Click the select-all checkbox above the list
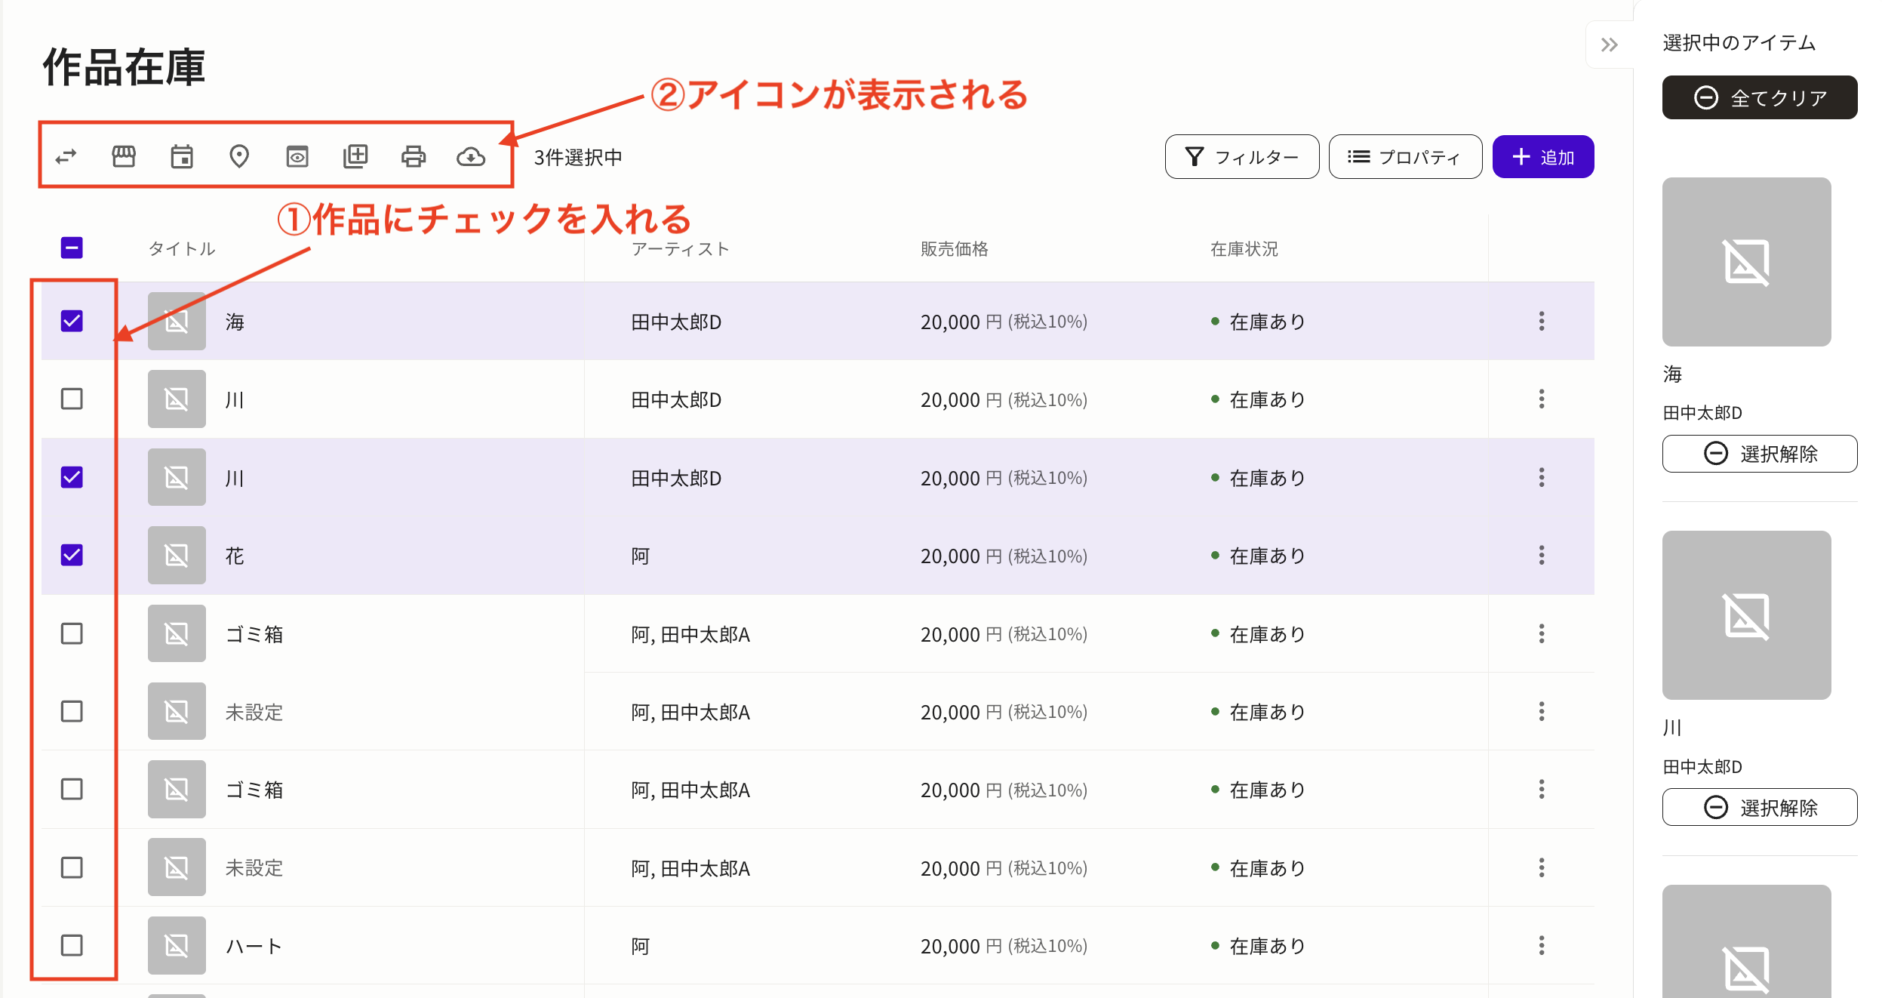1882x998 pixels. (71, 247)
